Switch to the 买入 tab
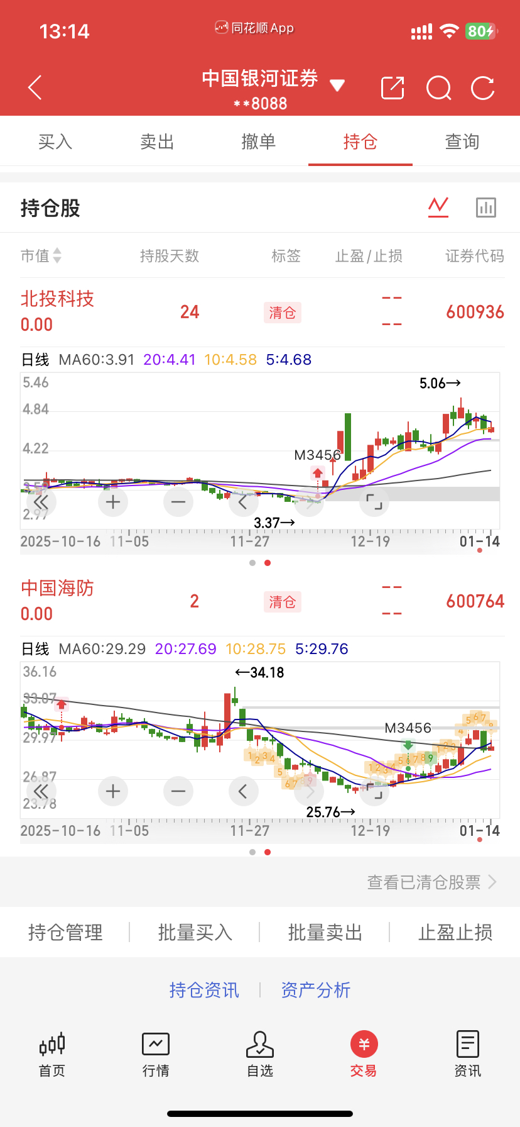The image size is (520, 1127). point(55,142)
